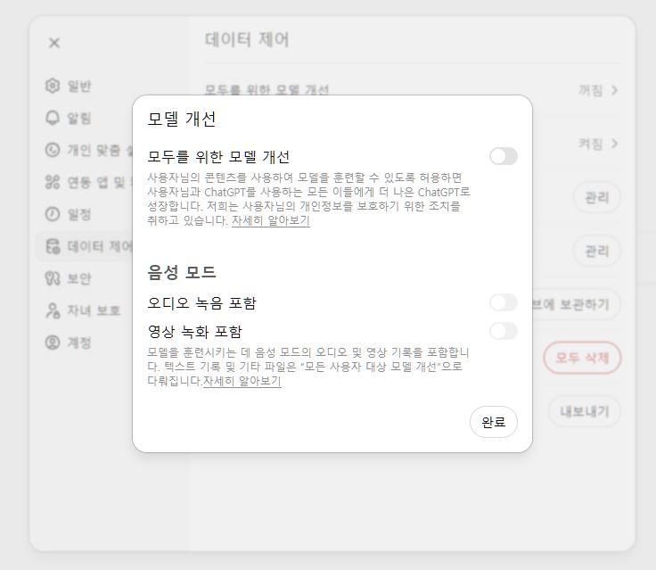This screenshot has height=570, width=656.
Task: Close settings with the X icon
Action: tap(54, 43)
